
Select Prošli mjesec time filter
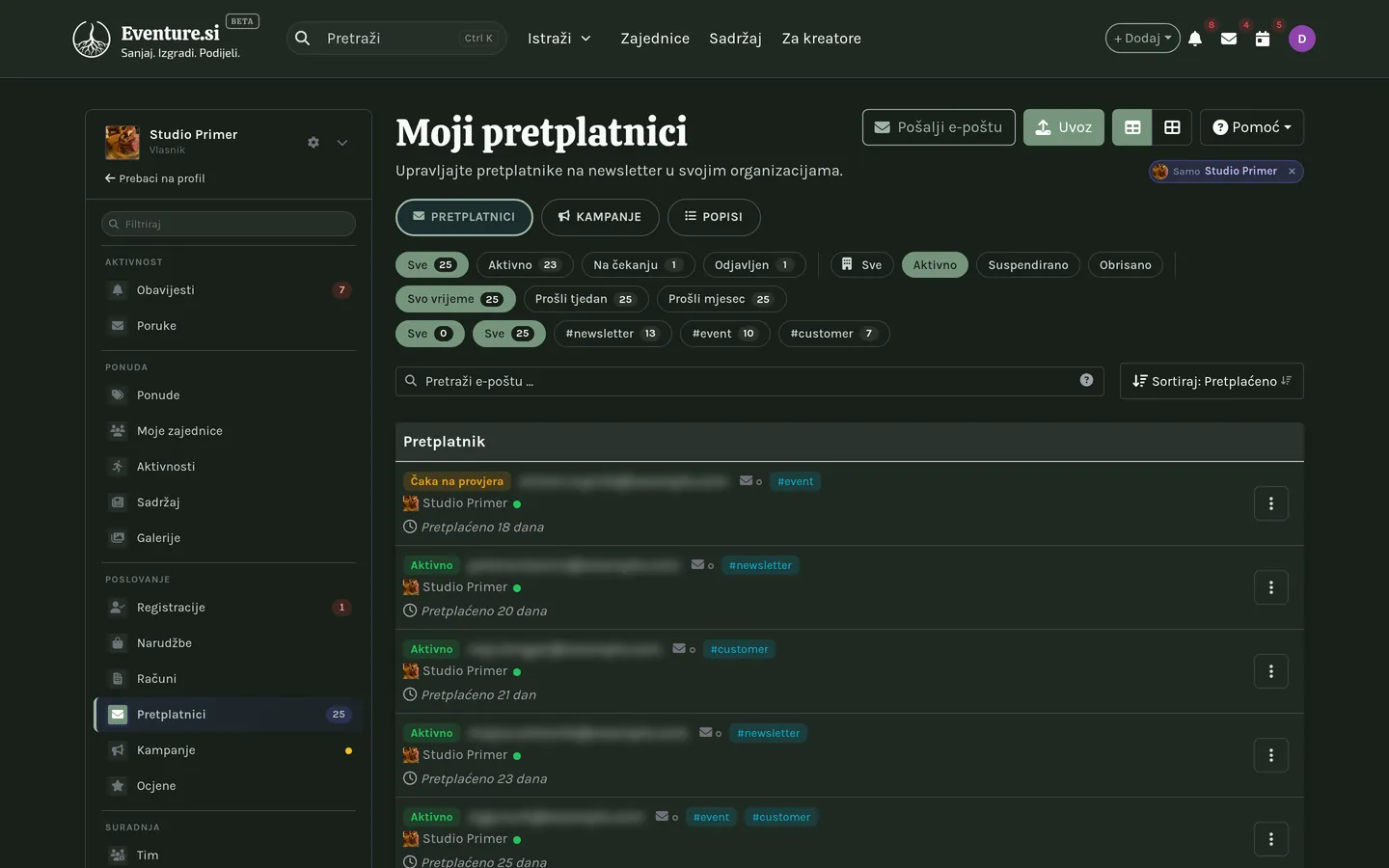pos(722,299)
